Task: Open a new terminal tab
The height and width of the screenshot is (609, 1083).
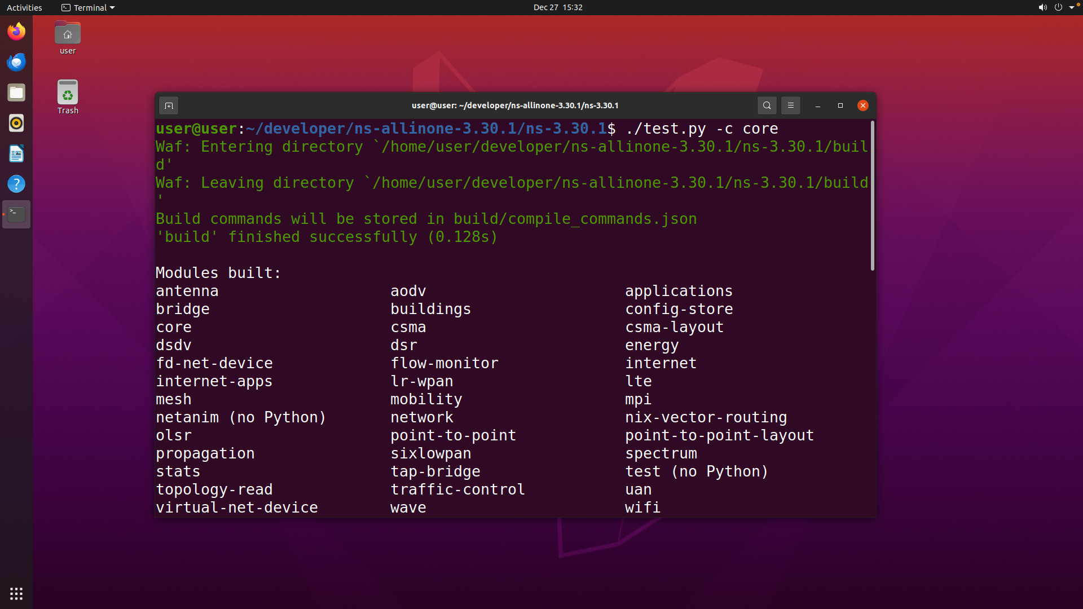Action: (x=169, y=105)
